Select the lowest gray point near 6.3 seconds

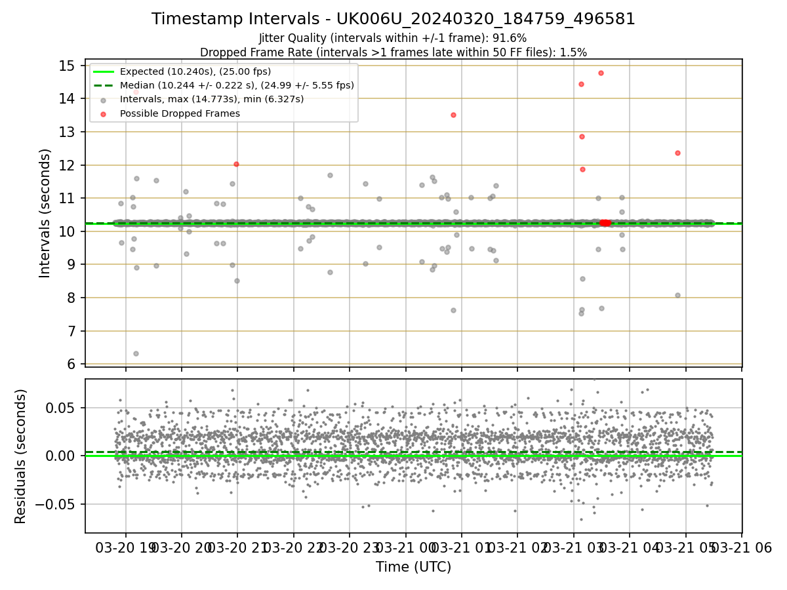[136, 353]
